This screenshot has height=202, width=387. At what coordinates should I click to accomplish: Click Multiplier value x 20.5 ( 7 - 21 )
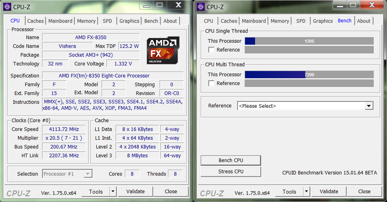(x=64, y=138)
